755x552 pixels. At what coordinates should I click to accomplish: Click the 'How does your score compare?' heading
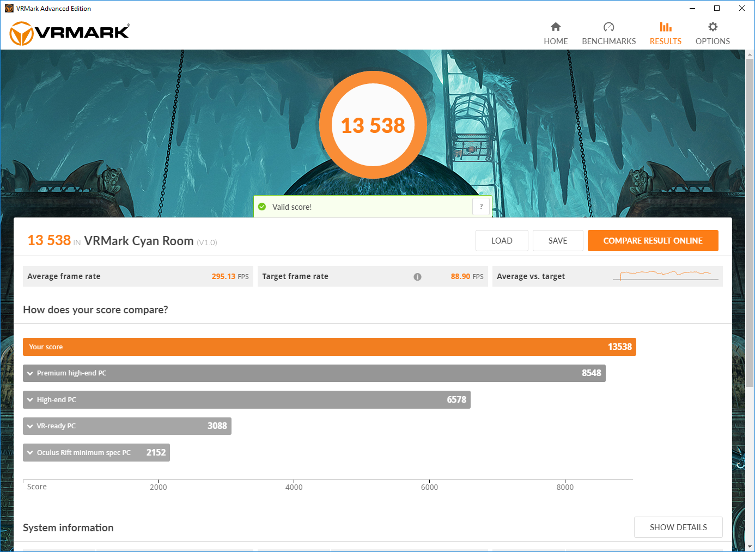coord(95,310)
